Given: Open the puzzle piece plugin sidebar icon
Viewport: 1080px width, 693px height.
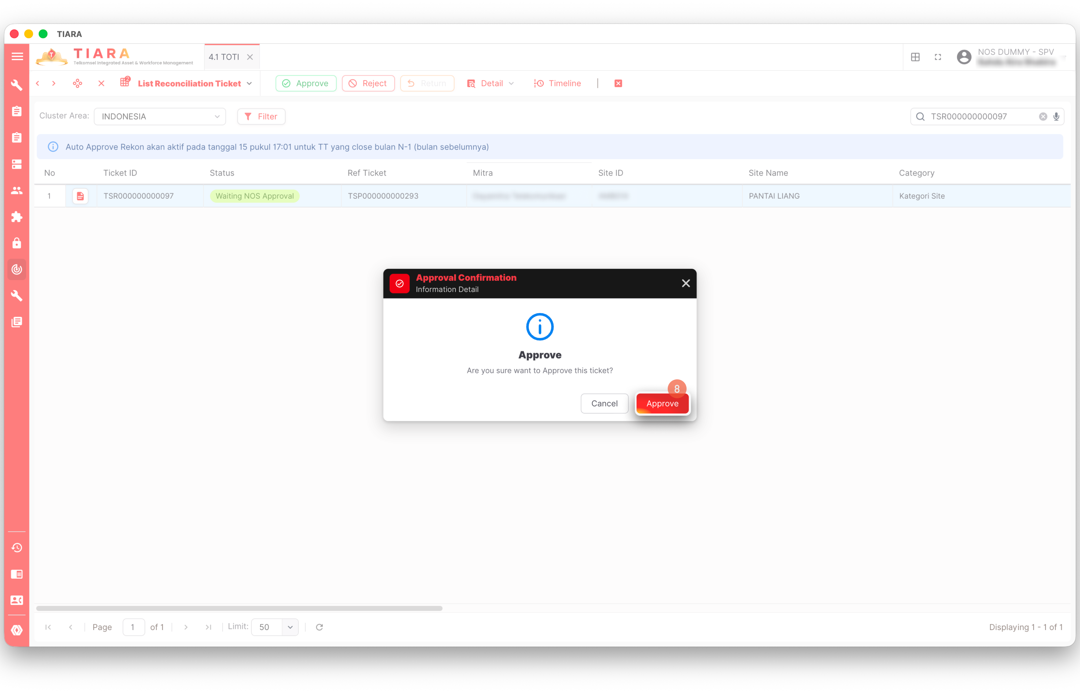Looking at the screenshot, I should 17,217.
